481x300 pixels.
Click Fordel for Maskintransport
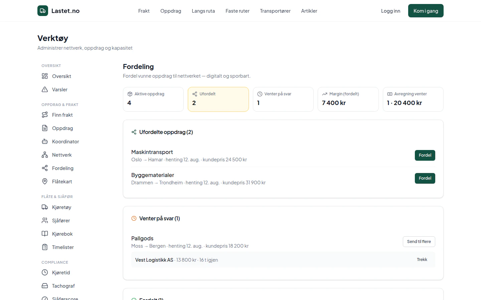pyautogui.click(x=425, y=155)
